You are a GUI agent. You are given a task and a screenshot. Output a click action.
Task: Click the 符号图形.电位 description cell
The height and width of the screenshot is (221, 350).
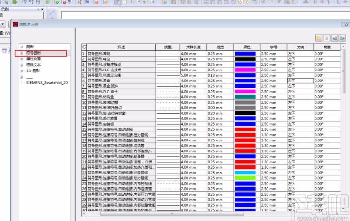[x=121, y=59]
